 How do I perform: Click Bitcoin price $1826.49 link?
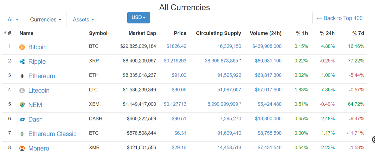point(176,46)
